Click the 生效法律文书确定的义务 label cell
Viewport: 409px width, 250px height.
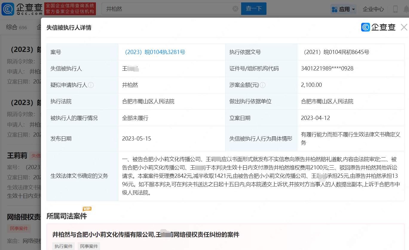(x=82, y=176)
